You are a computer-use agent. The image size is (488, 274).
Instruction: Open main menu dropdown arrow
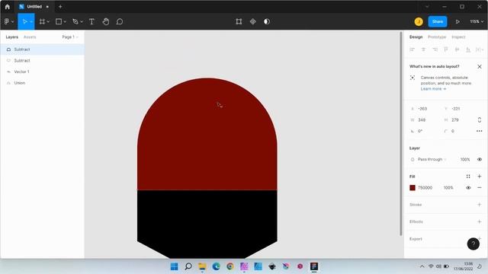point(12,22)
